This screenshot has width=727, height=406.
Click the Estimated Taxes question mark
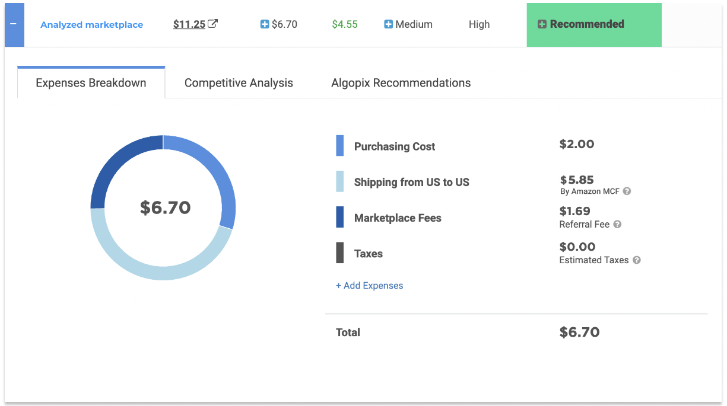636,260
